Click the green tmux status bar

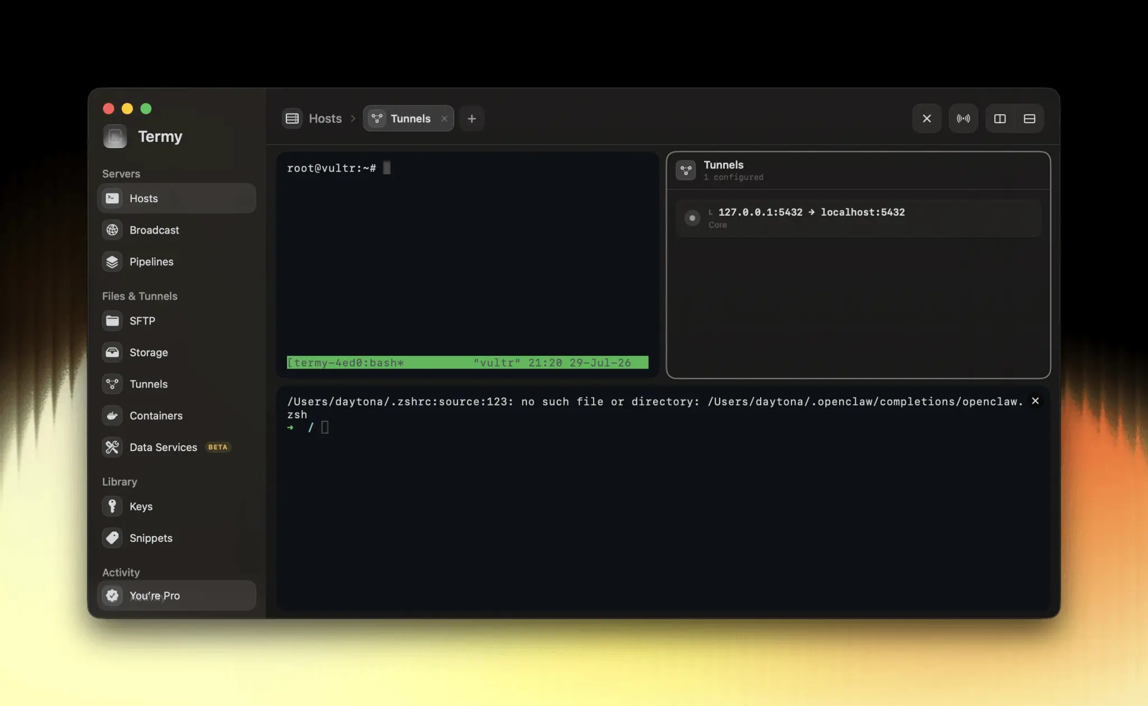[467, 363]
